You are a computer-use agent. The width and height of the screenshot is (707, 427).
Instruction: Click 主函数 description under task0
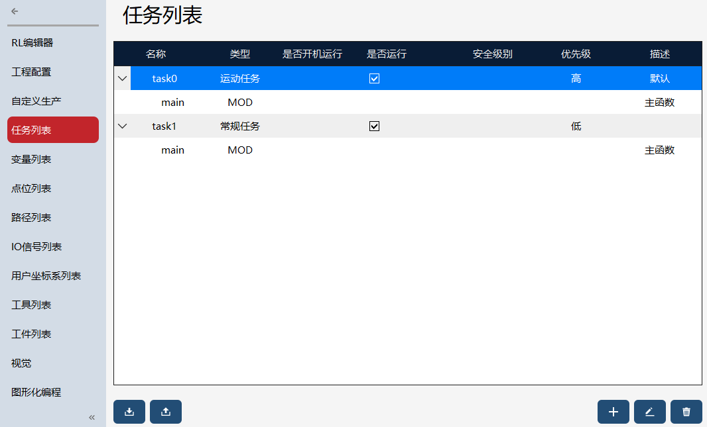tap(660, 102)
